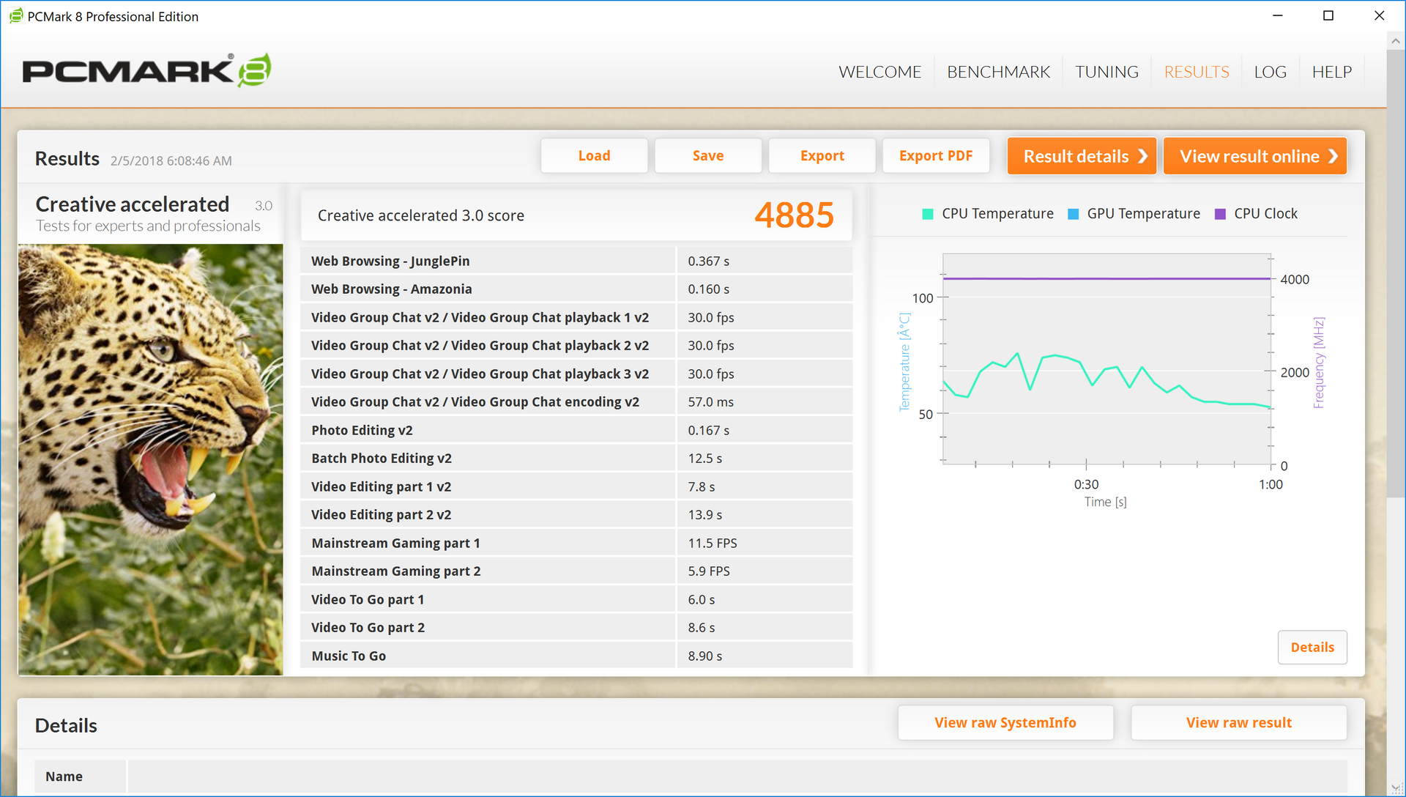Switch to the BENCHMARK tab

[x=998, y=72]
